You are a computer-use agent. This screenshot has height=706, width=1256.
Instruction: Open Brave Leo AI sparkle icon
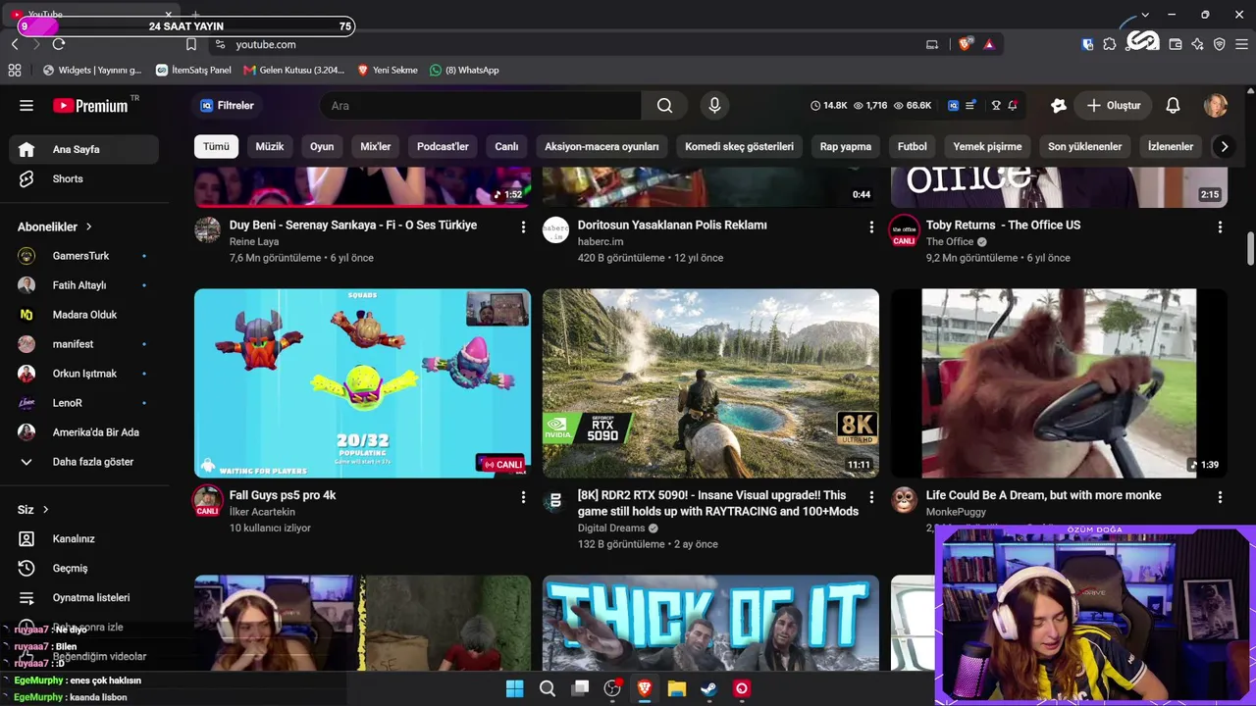click(1197, 44)
